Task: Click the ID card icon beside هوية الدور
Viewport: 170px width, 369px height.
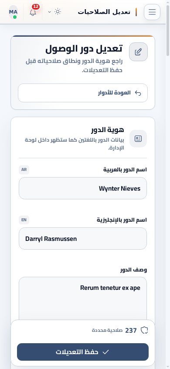Action: [138, 139]
